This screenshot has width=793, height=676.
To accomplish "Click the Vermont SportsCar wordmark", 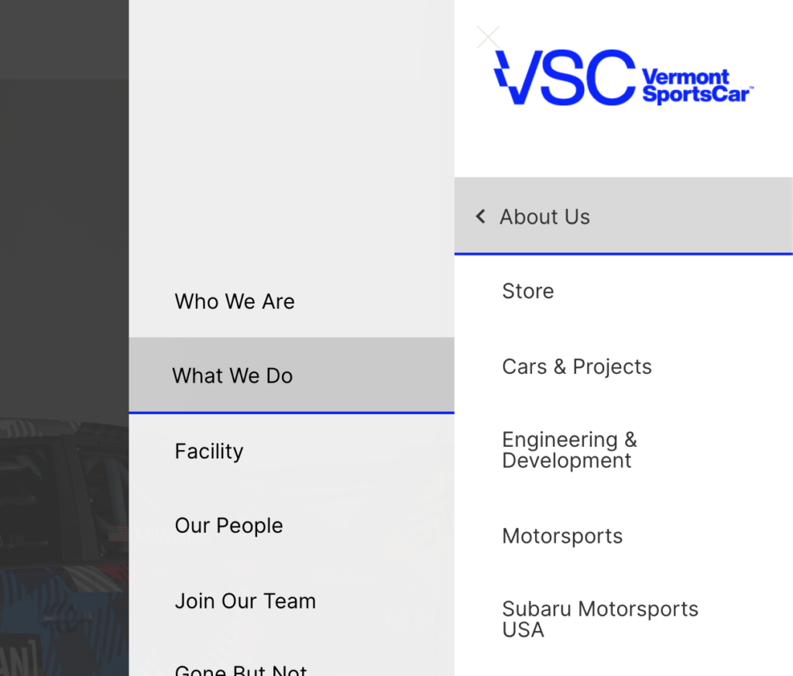I will pyautogui.click(x=698, y=86).
